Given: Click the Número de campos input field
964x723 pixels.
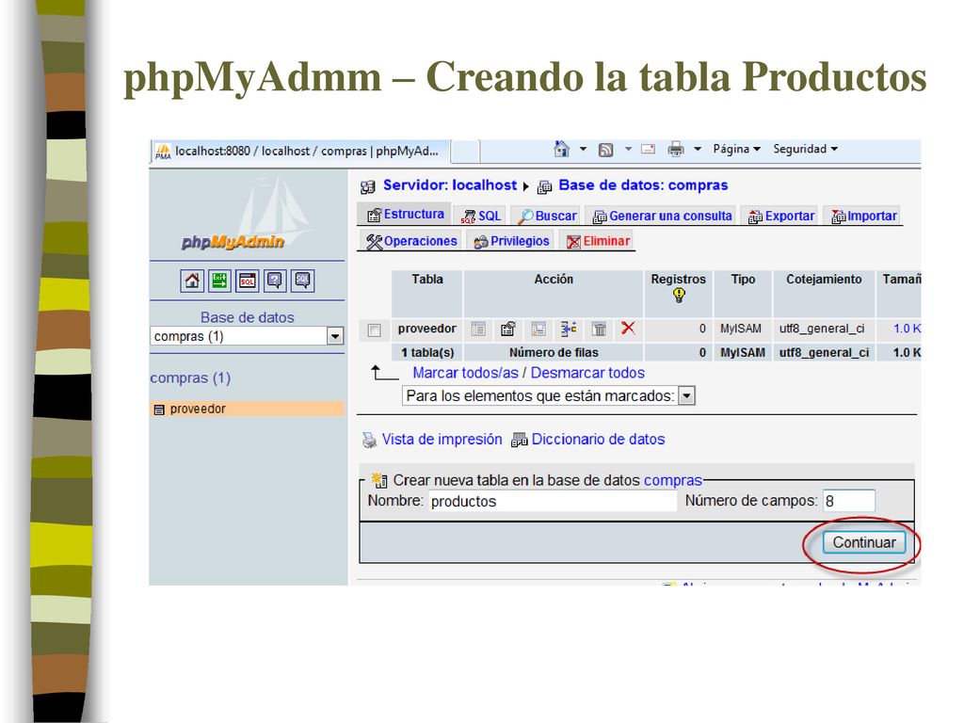Looking at the screenshot, I should [x=848, y=501].
